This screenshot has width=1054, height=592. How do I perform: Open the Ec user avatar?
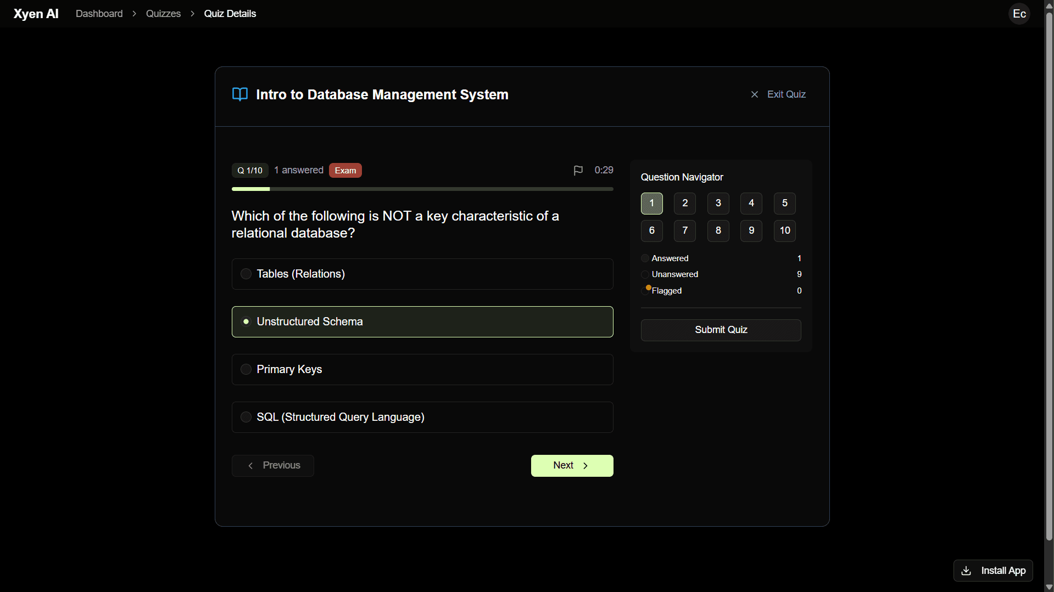1019,14
